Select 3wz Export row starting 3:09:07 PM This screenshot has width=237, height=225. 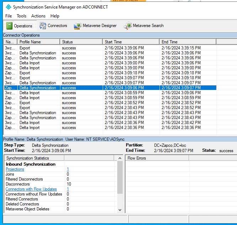coord(110,78)
